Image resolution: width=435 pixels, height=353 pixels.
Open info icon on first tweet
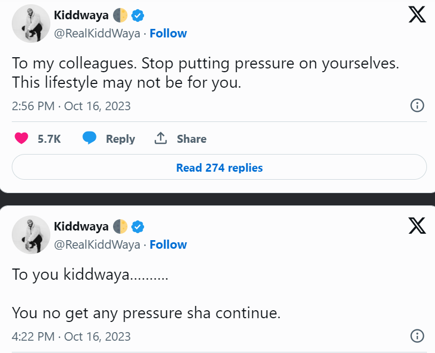[x=417, y=105]
